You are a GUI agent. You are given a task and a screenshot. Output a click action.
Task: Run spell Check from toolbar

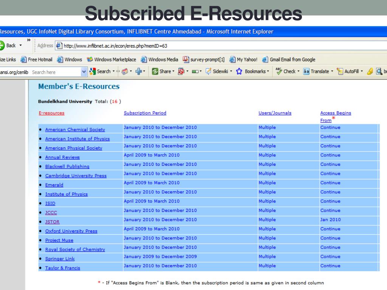pyautogui.click(x=285, y=71)
